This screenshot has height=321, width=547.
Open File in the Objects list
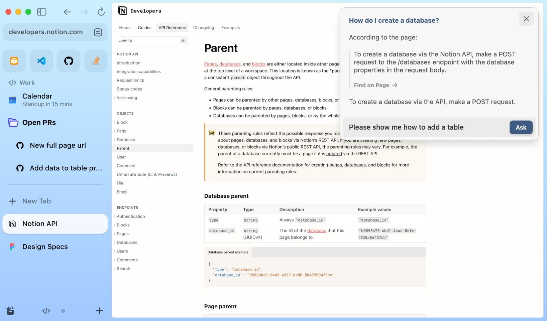click(x=120, y=183)
